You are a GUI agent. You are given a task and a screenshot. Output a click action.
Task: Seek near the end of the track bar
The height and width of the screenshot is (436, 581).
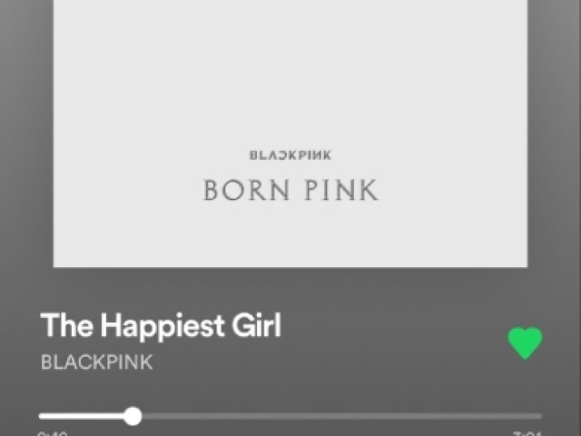(534, 416)
